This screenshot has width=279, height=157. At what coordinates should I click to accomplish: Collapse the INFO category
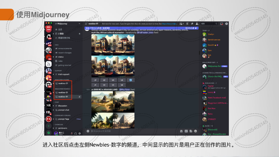point(56,45)
